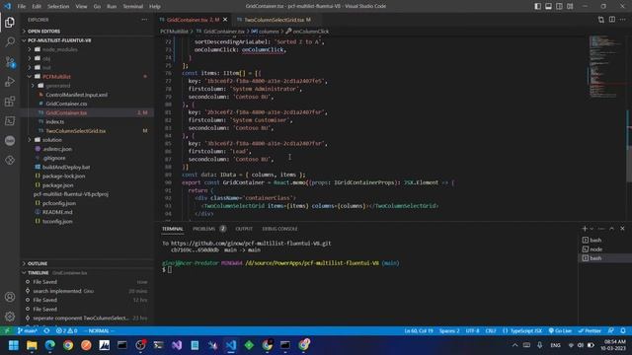The width and height of the screenshot is (632, 355).
Task: Click the Go Live status bar button
Action: click(x=560, y=331)
